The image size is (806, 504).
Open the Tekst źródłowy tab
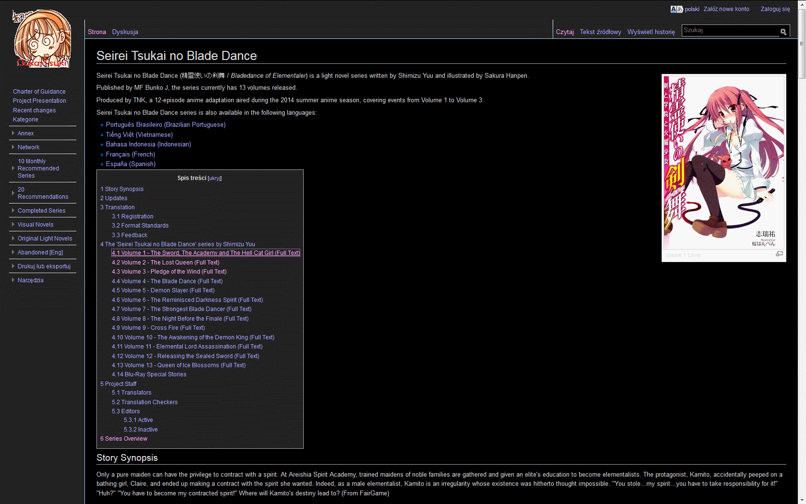[600, 32]
